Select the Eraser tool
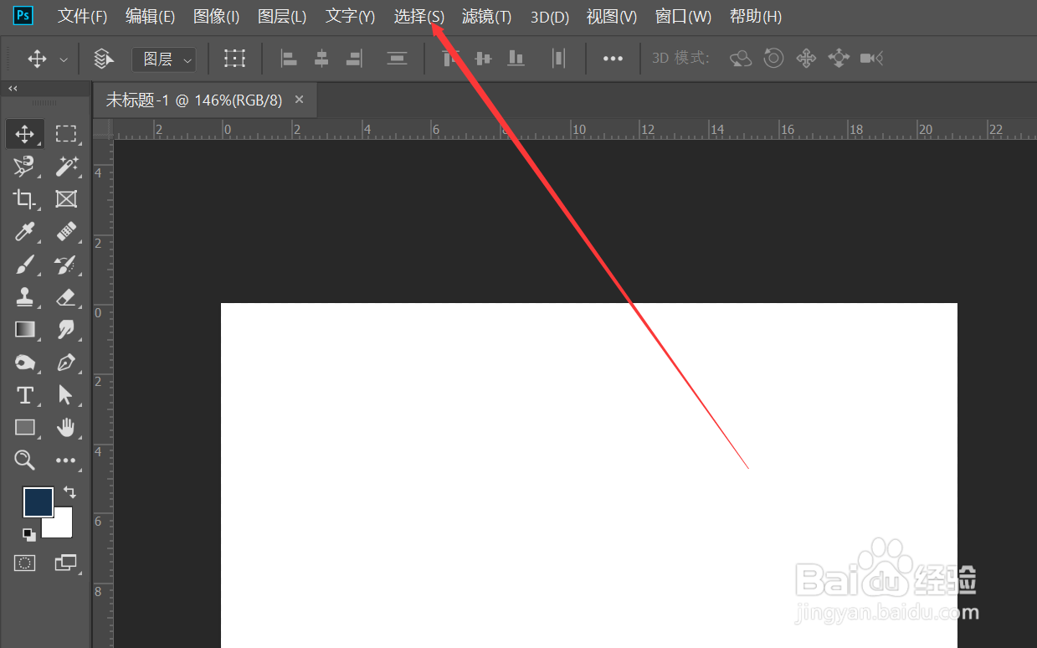 pos(66,296)
